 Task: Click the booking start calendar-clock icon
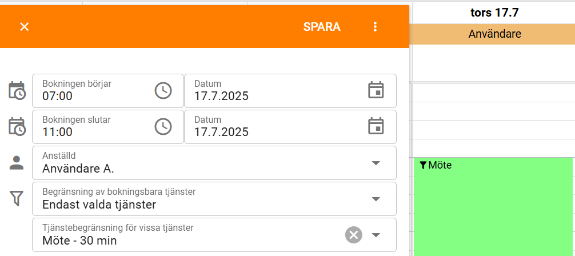(17, 91)
